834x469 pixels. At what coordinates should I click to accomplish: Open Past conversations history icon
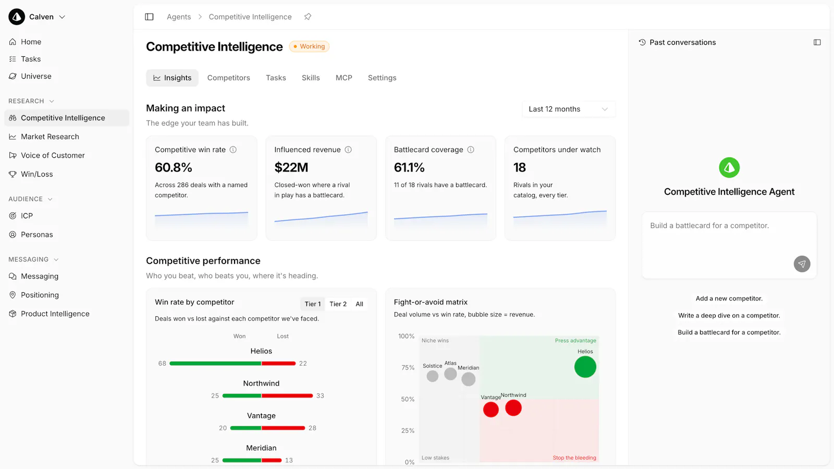point(642,42)
